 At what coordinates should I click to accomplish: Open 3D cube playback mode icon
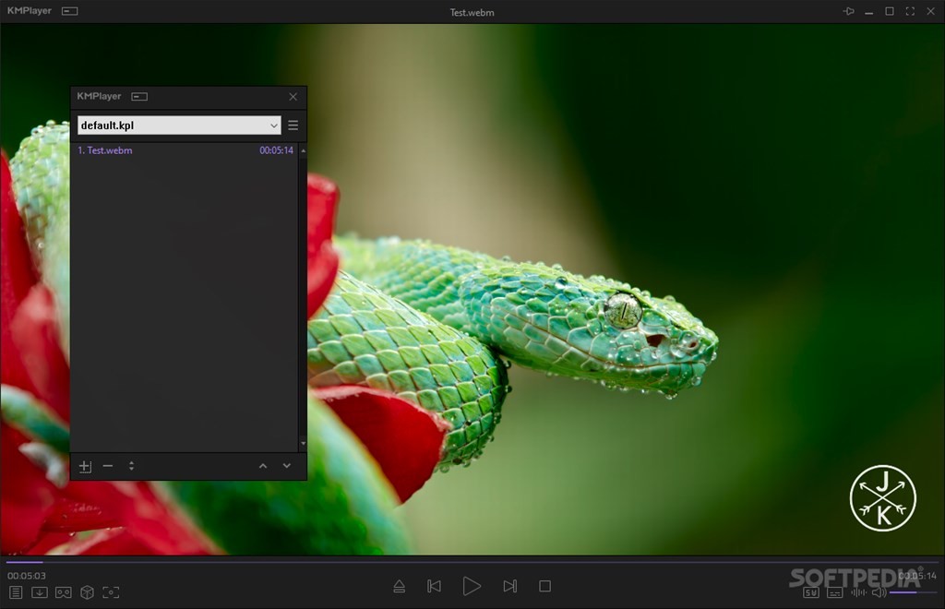pyautogui.click(x=87, y=593)
